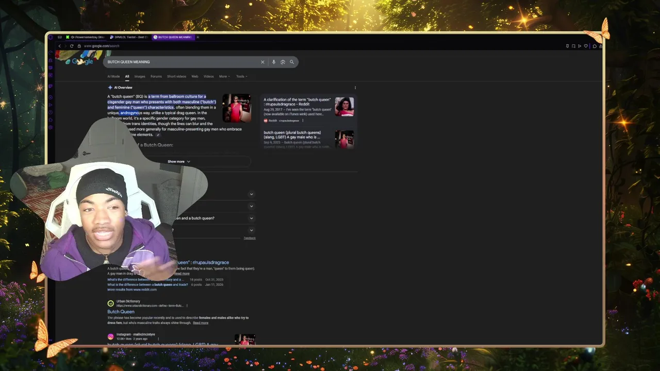Open the AI Overview main image thumbnail
This screenshot has width=660, height=371.
coord(237,108)
